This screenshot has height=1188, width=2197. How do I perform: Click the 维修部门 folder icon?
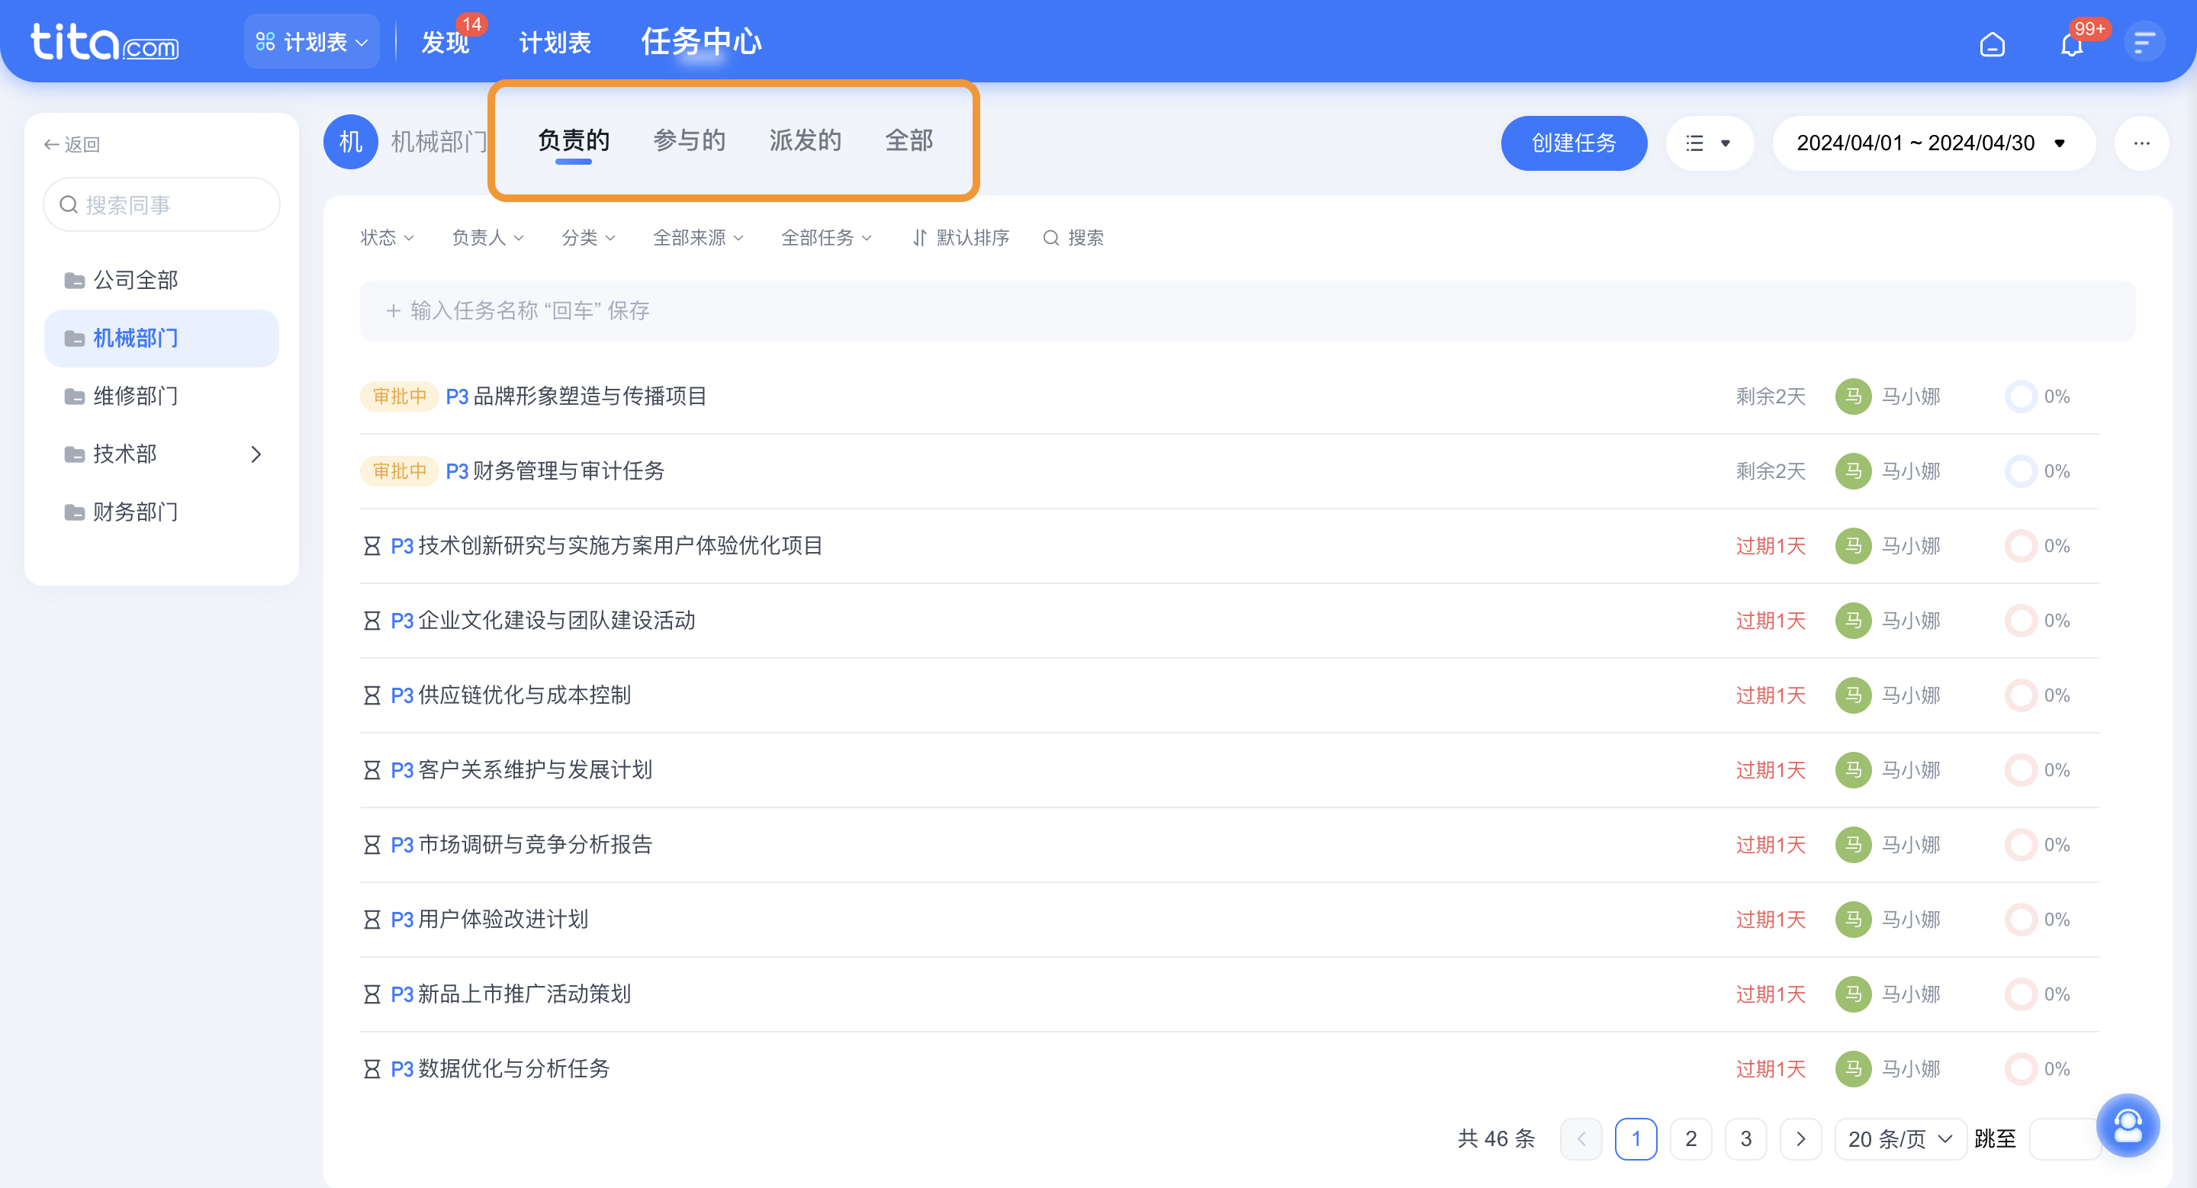click(74, 397)
